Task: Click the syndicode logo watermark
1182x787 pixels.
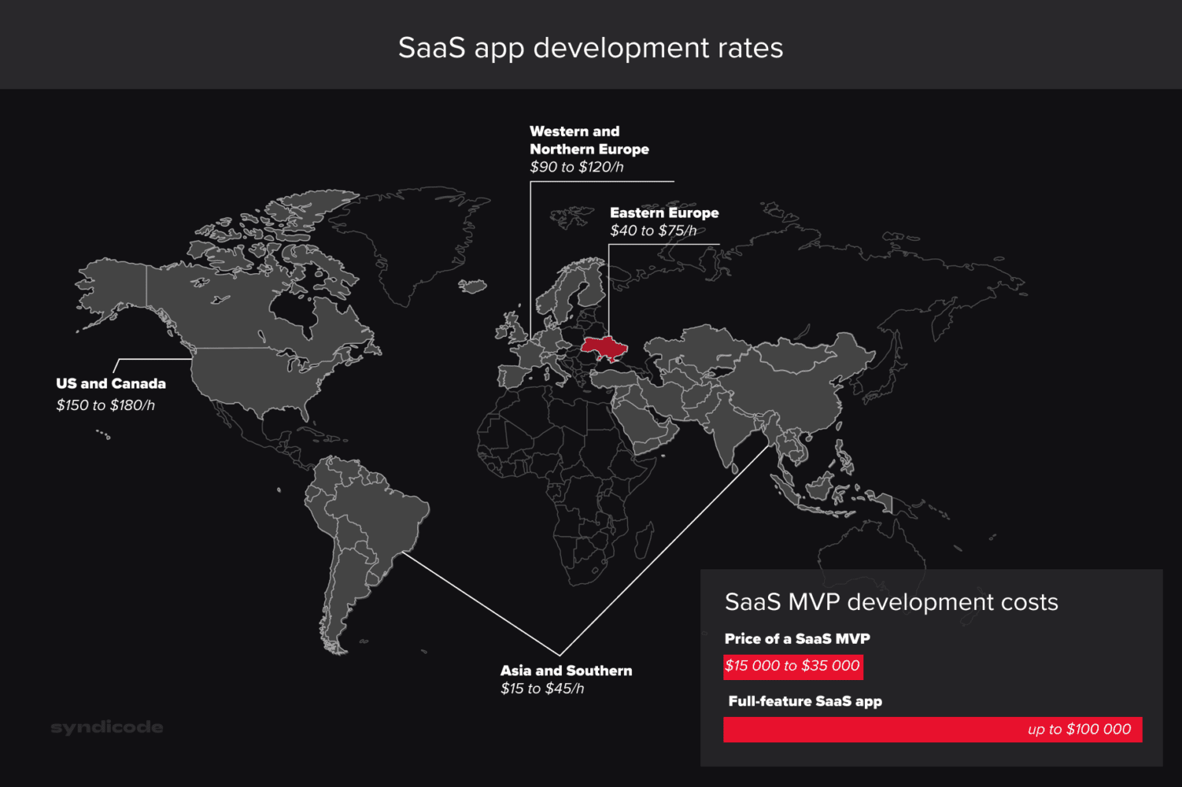Action: tap(106, 726)
